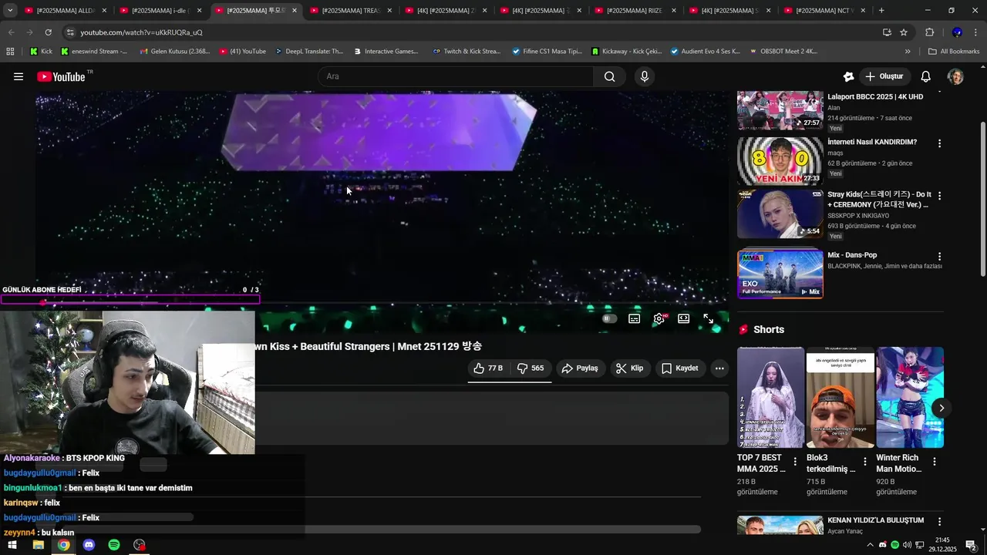Image resolution: width=987 pixels, height=555 pixels.
Task: Open the Gelen Kutusu Gmail bookmark
Action: [x=174, y=52]
